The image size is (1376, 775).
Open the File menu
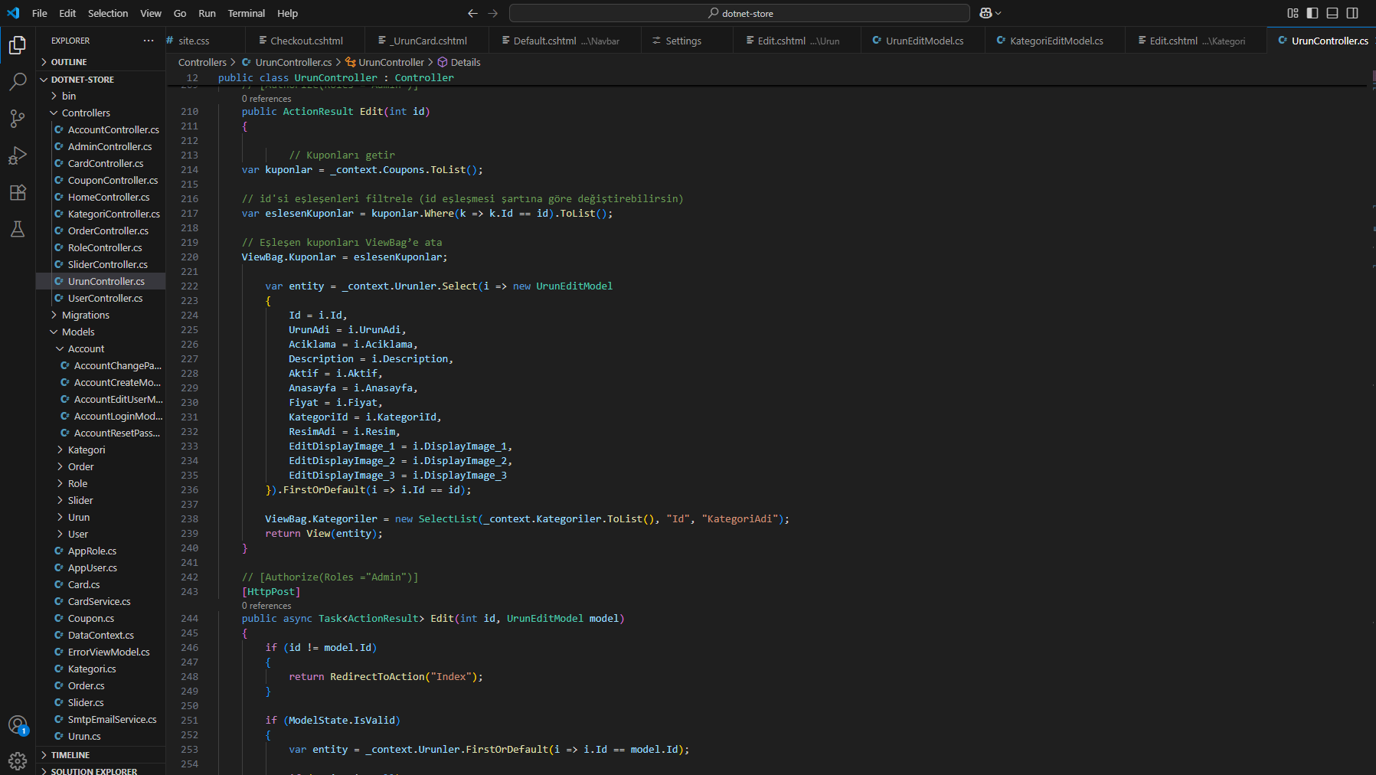(40, 13)
